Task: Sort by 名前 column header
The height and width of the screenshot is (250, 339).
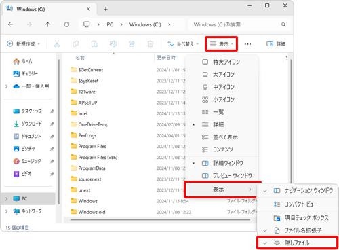Action: point(80,58)
